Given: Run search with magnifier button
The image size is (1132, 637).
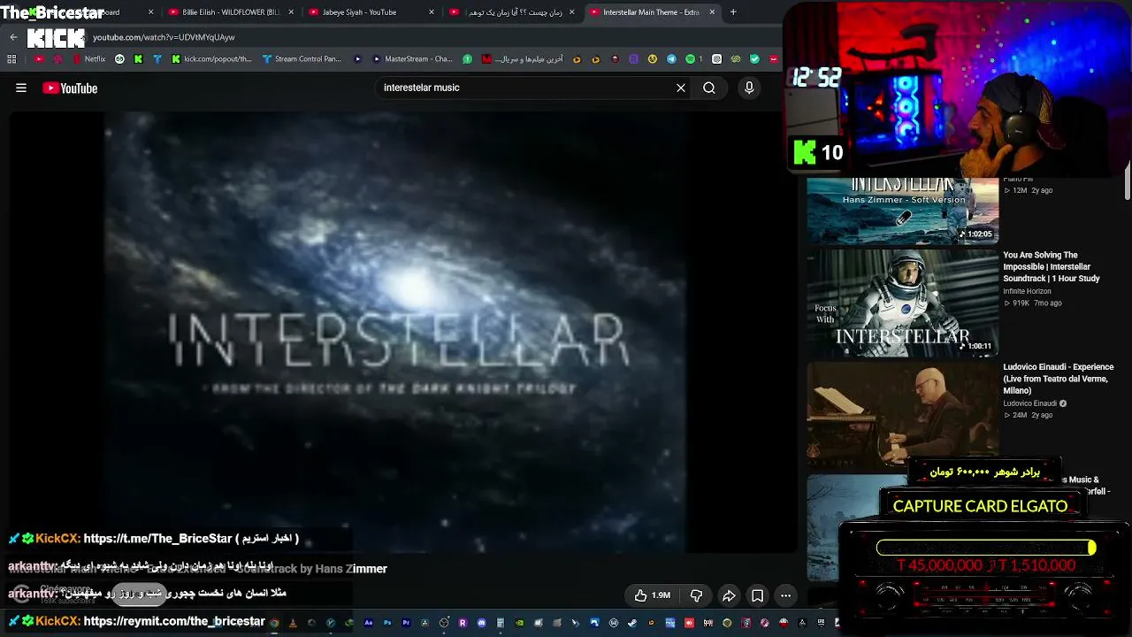Looking at the screenshot, I should point(709,88).
